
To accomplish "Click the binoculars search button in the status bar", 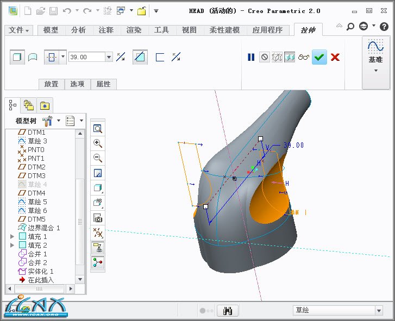I will pyautogui.click(x=228, y=311).
